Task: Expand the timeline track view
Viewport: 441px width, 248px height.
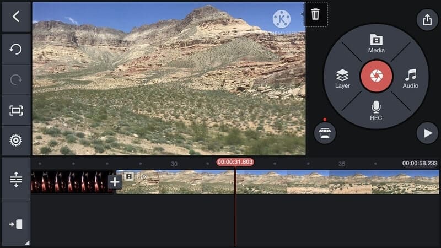Action: [16, 180]
